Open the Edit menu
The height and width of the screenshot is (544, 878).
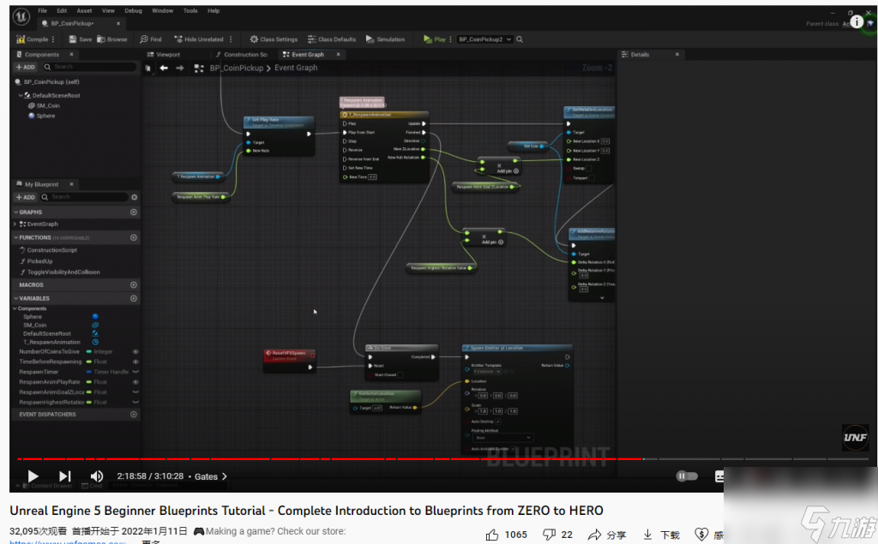pos(62,10)
